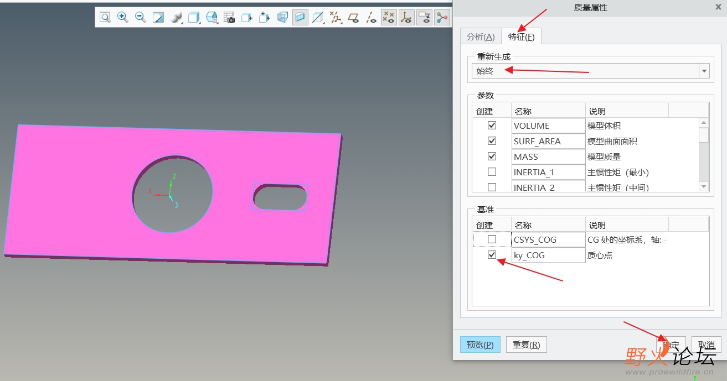This screenshot has width=727, height=381.
Task: Uncheck the VOLUME parameter checkbox
Action: [x=492, y=126]
